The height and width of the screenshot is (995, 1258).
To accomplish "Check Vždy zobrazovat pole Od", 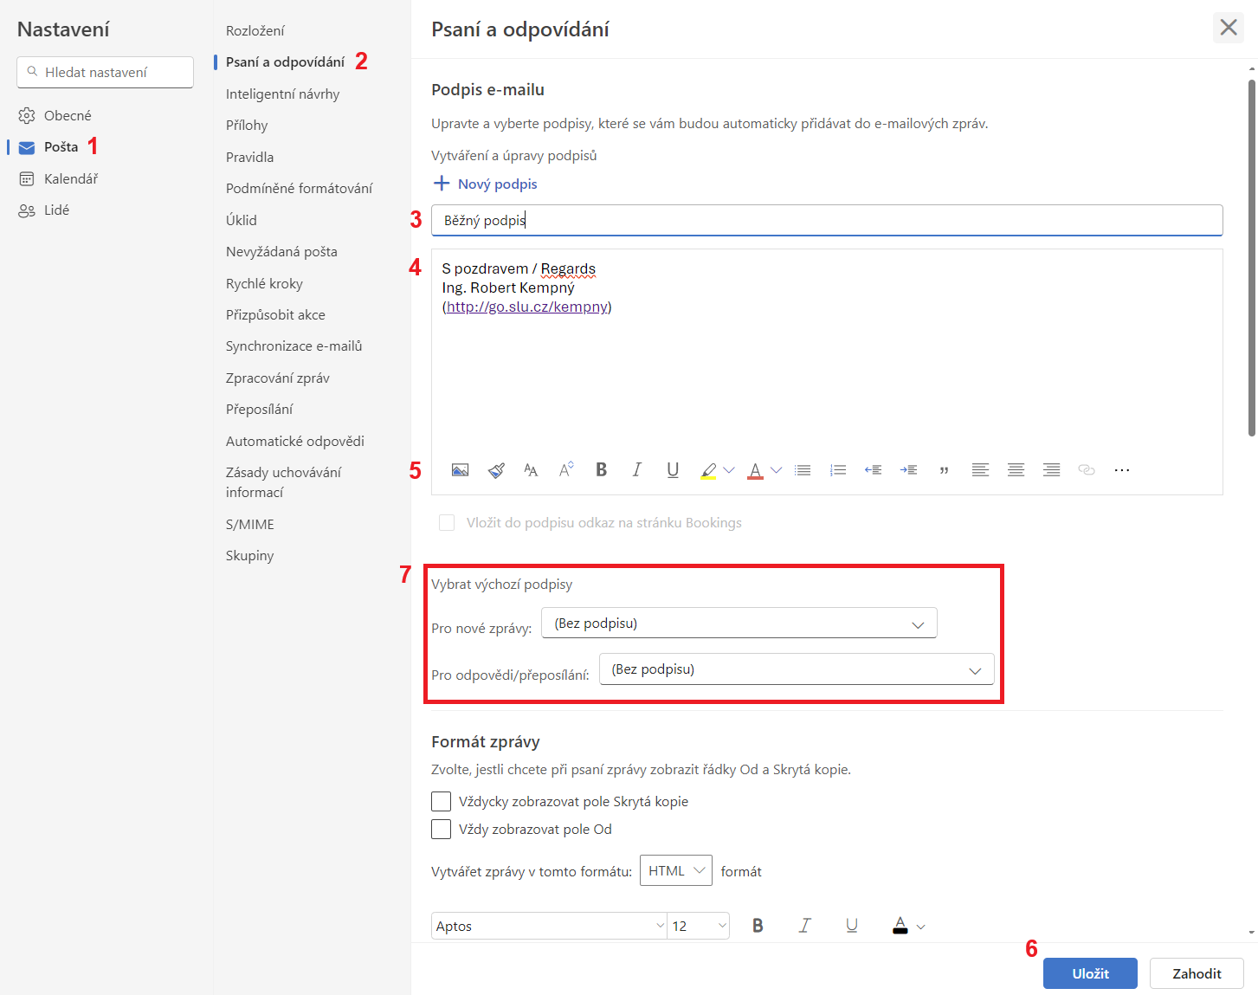I will 441,829.
